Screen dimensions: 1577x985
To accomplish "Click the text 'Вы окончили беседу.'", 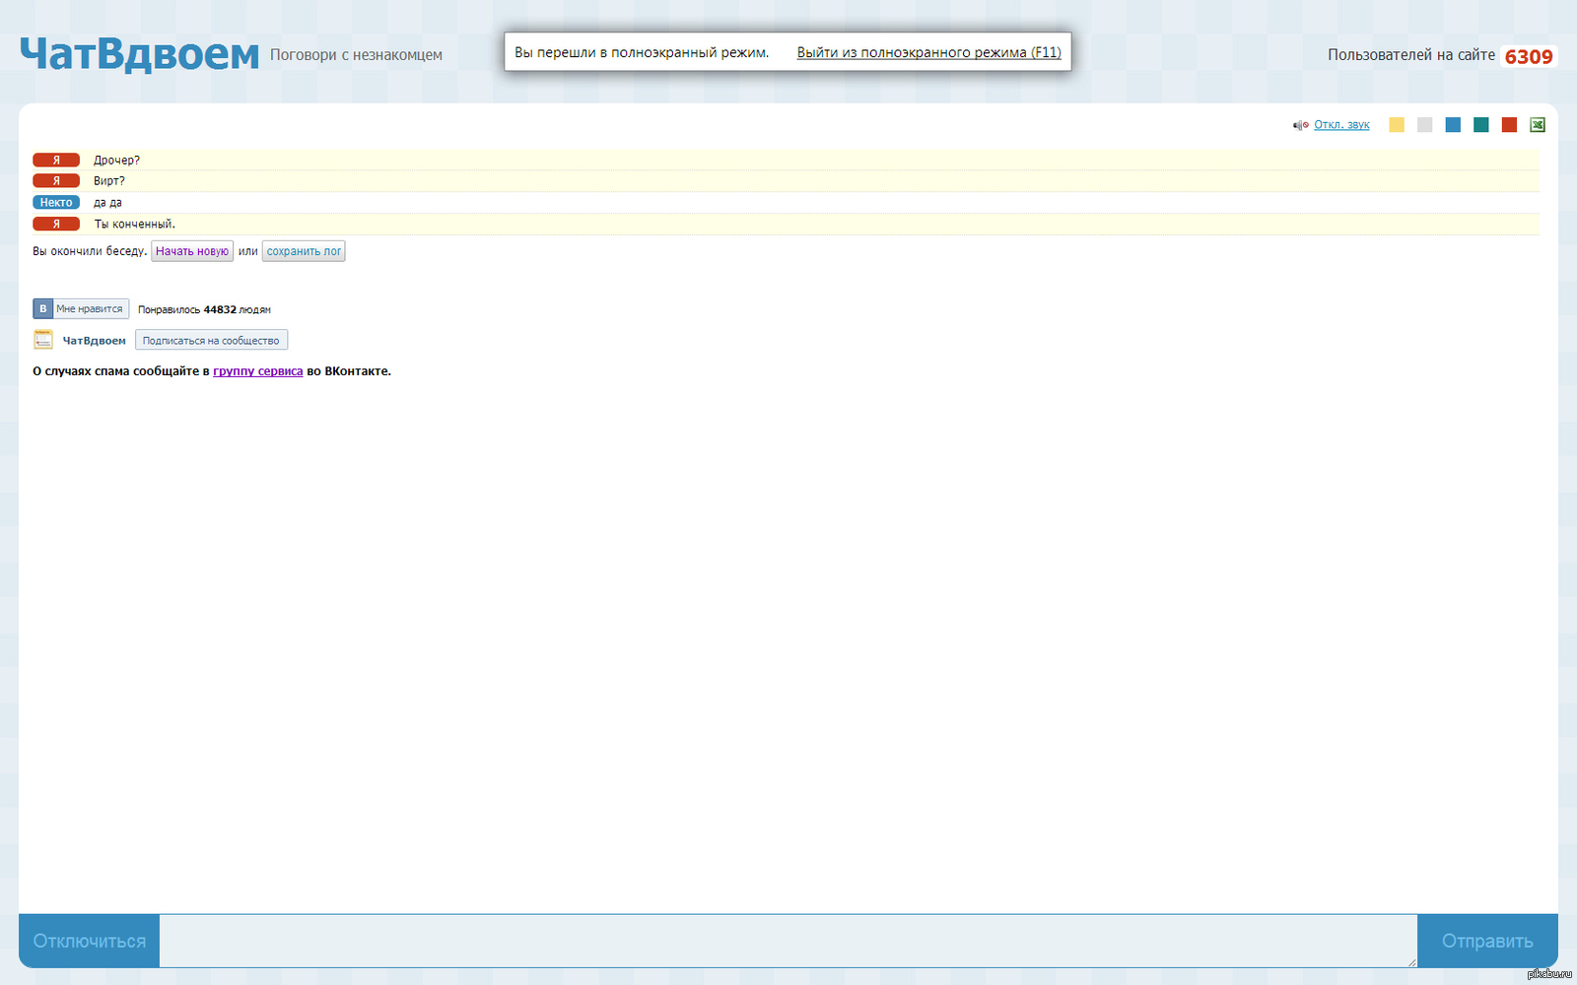I will 90,251.
